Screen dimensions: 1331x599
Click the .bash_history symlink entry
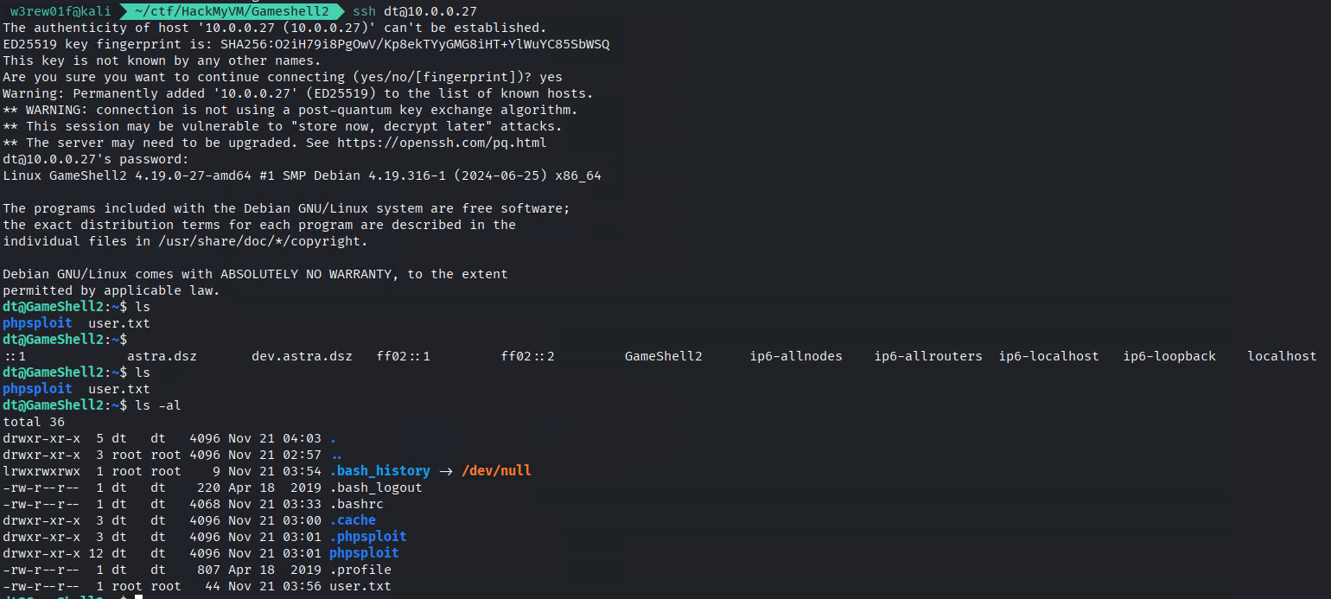(x=379, y=471)
